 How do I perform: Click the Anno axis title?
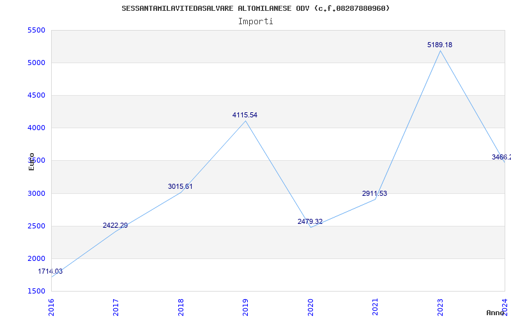494,313
